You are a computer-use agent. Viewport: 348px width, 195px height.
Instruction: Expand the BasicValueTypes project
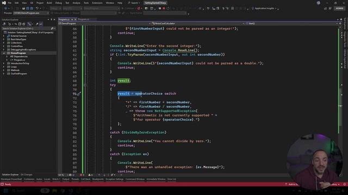(4, 40)
